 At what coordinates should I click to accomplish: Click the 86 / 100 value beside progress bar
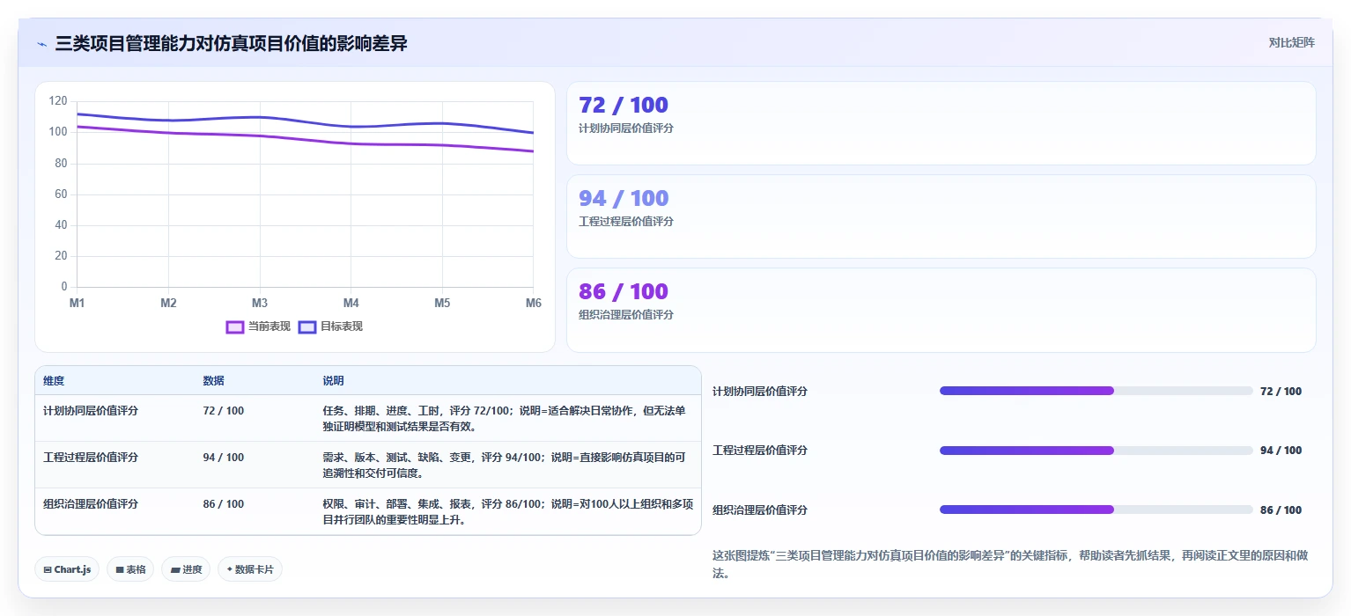click(1281, 510)
